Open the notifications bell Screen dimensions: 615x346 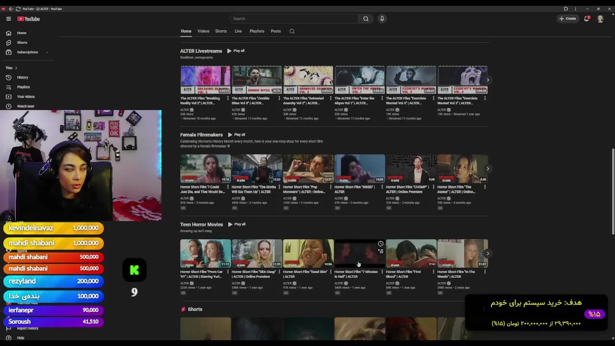click(586, 19)
